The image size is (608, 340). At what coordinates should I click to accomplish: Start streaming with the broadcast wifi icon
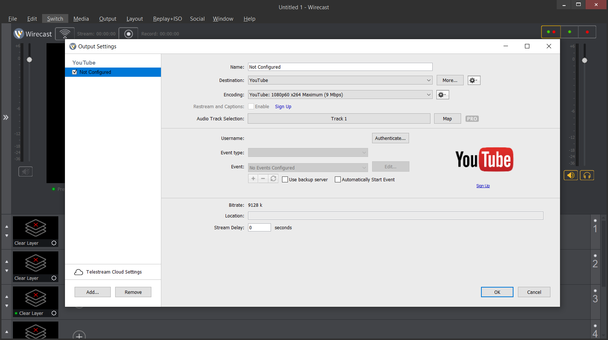[65, 34]
